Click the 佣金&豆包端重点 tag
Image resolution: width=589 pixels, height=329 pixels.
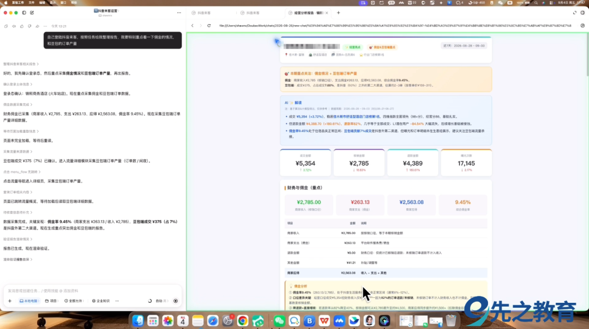382,47
